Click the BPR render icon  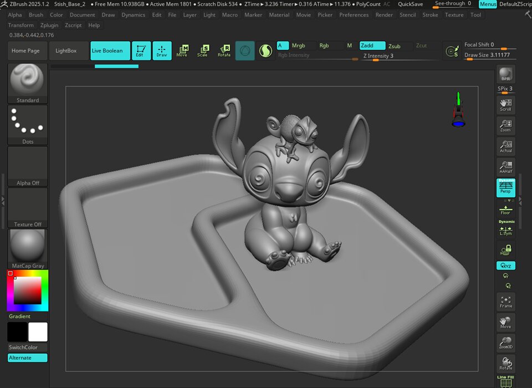click(x=505, y=74)
